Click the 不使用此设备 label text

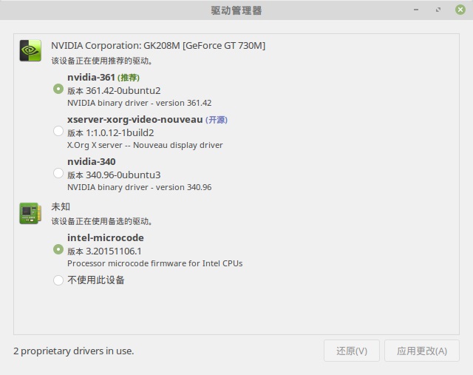96,280
